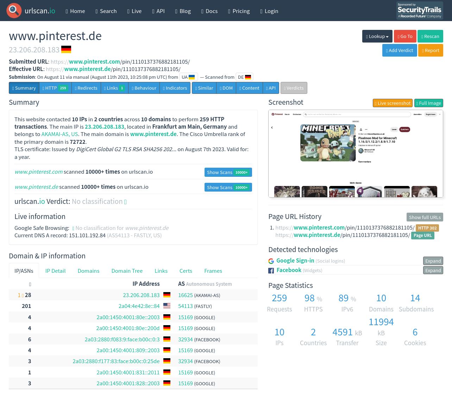Show Scans for www.pinterest.com
This screenshot has width=452, height=393.
tap(228, 172)
